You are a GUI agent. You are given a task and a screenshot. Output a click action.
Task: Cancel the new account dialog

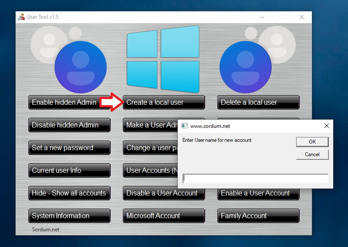pyautogui.click(x=312, y=154)
